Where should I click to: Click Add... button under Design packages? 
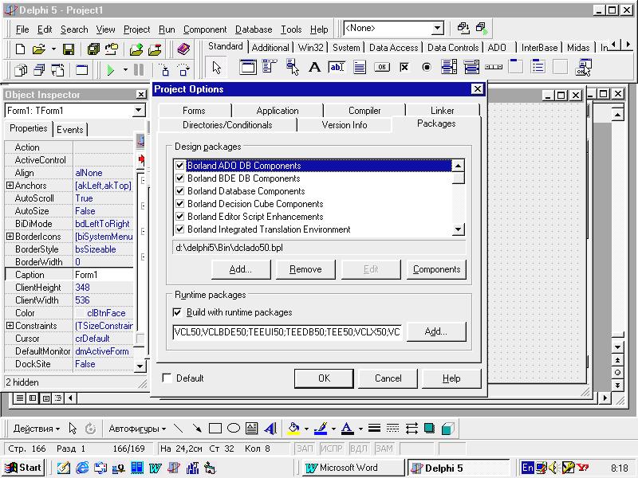[241, 269]
